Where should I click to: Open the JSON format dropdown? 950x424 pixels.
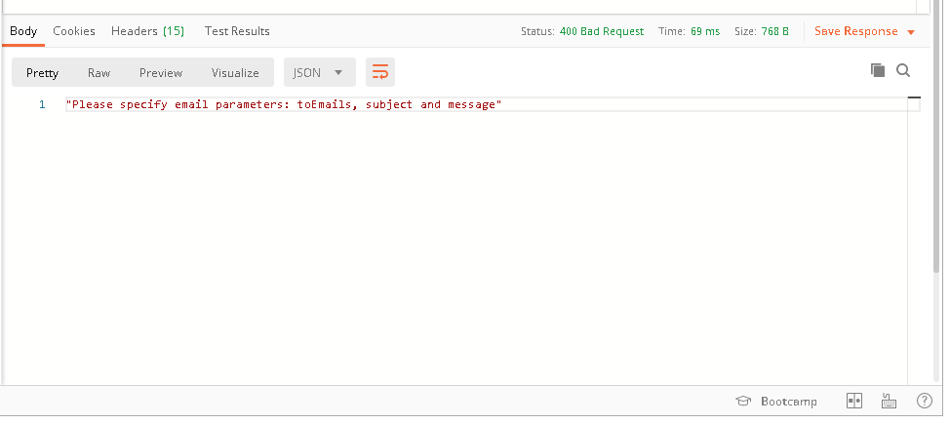319,73
